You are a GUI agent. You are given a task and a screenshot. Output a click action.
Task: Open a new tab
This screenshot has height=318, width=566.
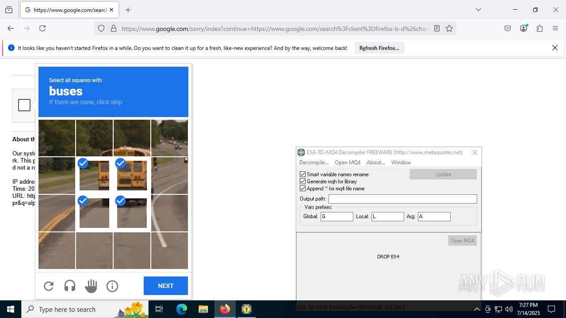[x=128, y=10]
